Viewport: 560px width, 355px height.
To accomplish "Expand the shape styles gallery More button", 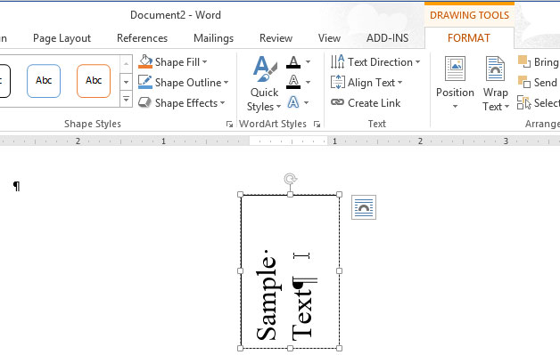I will tap(126, 99).
